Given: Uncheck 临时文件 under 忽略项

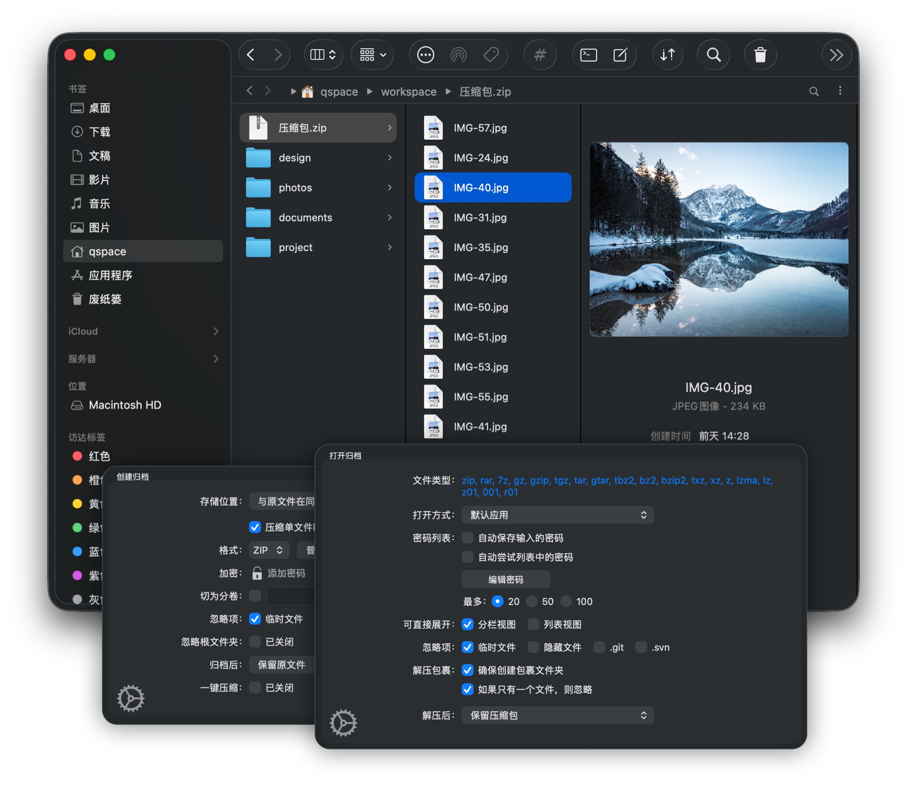Looking at the screenshot, I should pos(468,647).
